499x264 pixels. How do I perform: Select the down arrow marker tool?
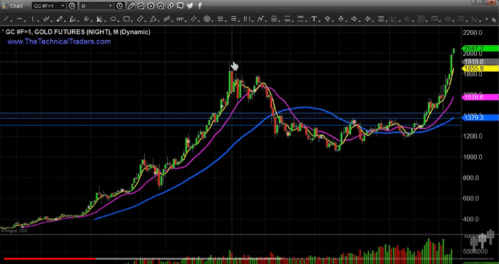pyautogui.click(x=340, y=19)
